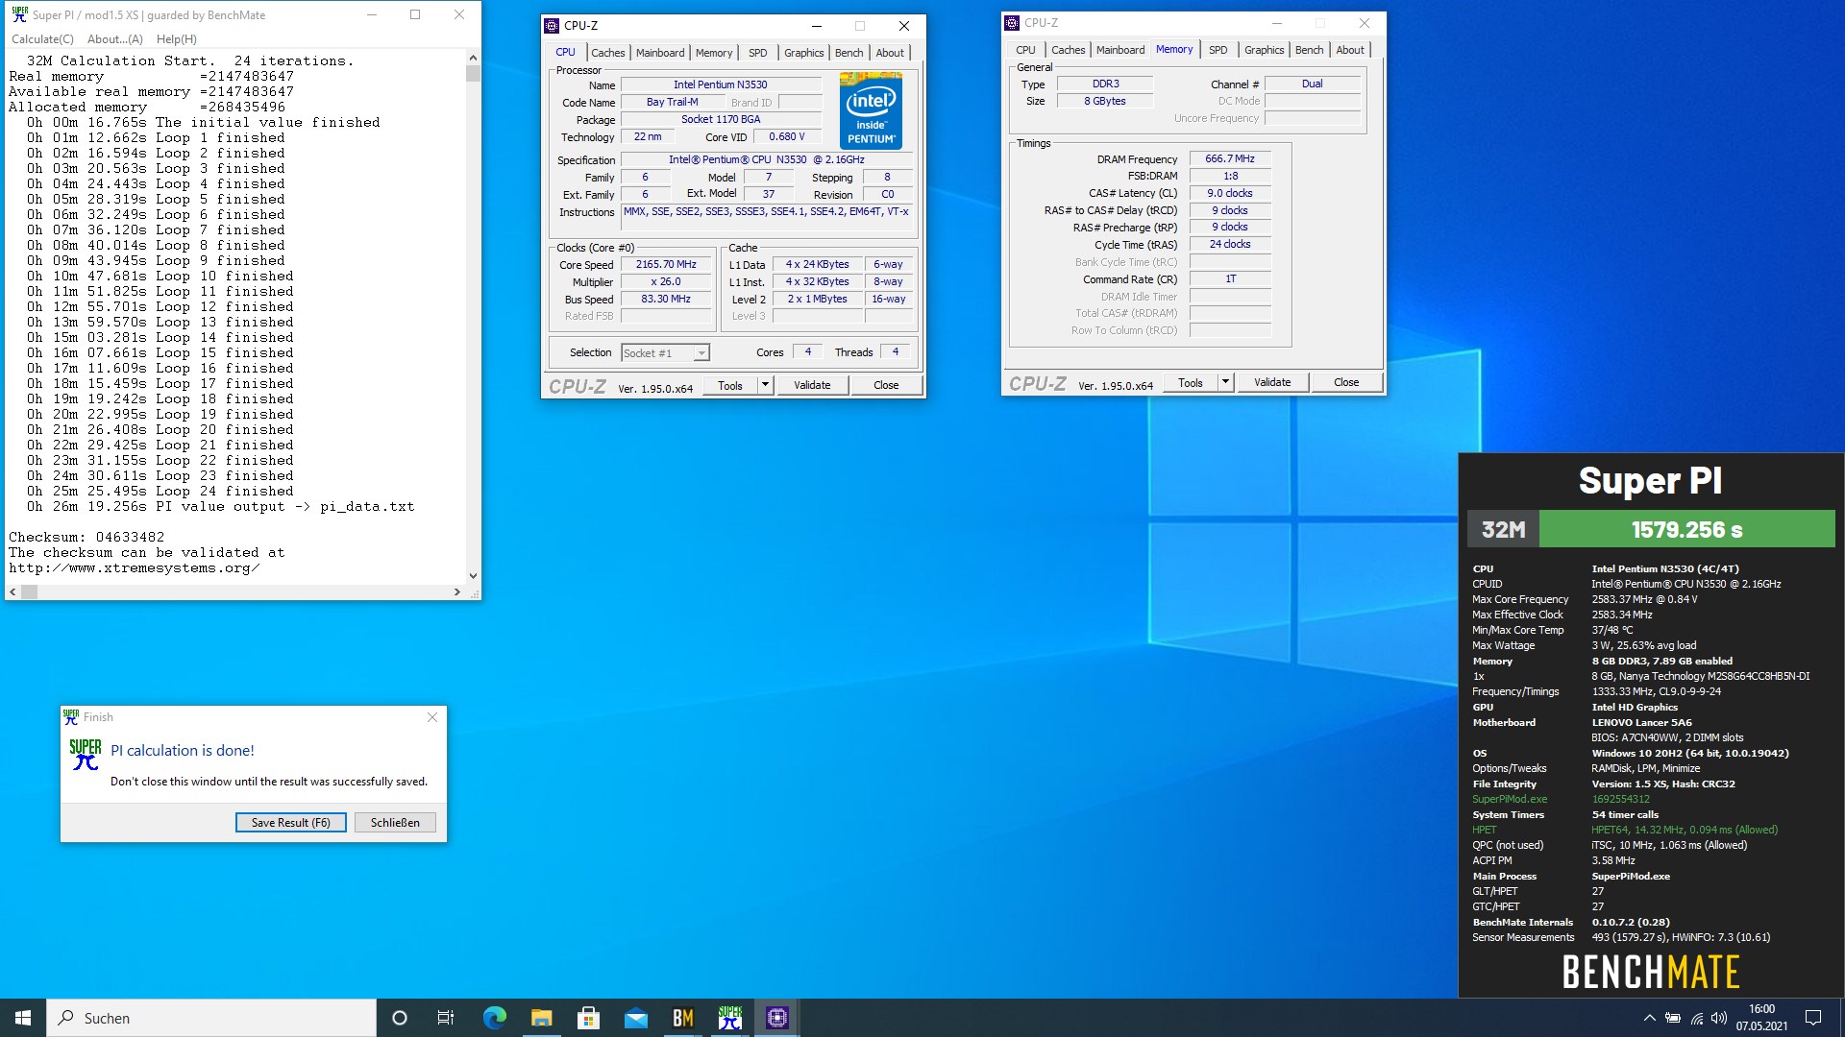
Task: Click horizontal scrollbar left arrow in Super PI
Action: tap(12, 592)
